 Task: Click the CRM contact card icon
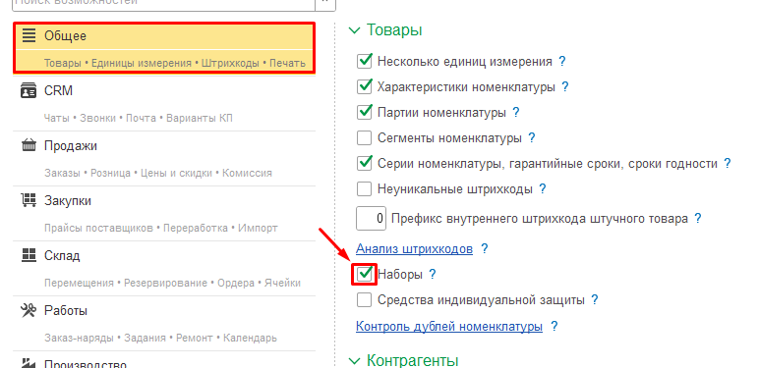[29, 91]
